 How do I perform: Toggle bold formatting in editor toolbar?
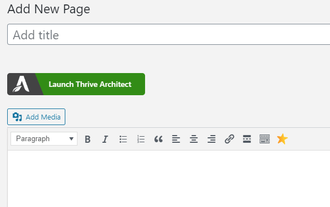pos(87,139)
